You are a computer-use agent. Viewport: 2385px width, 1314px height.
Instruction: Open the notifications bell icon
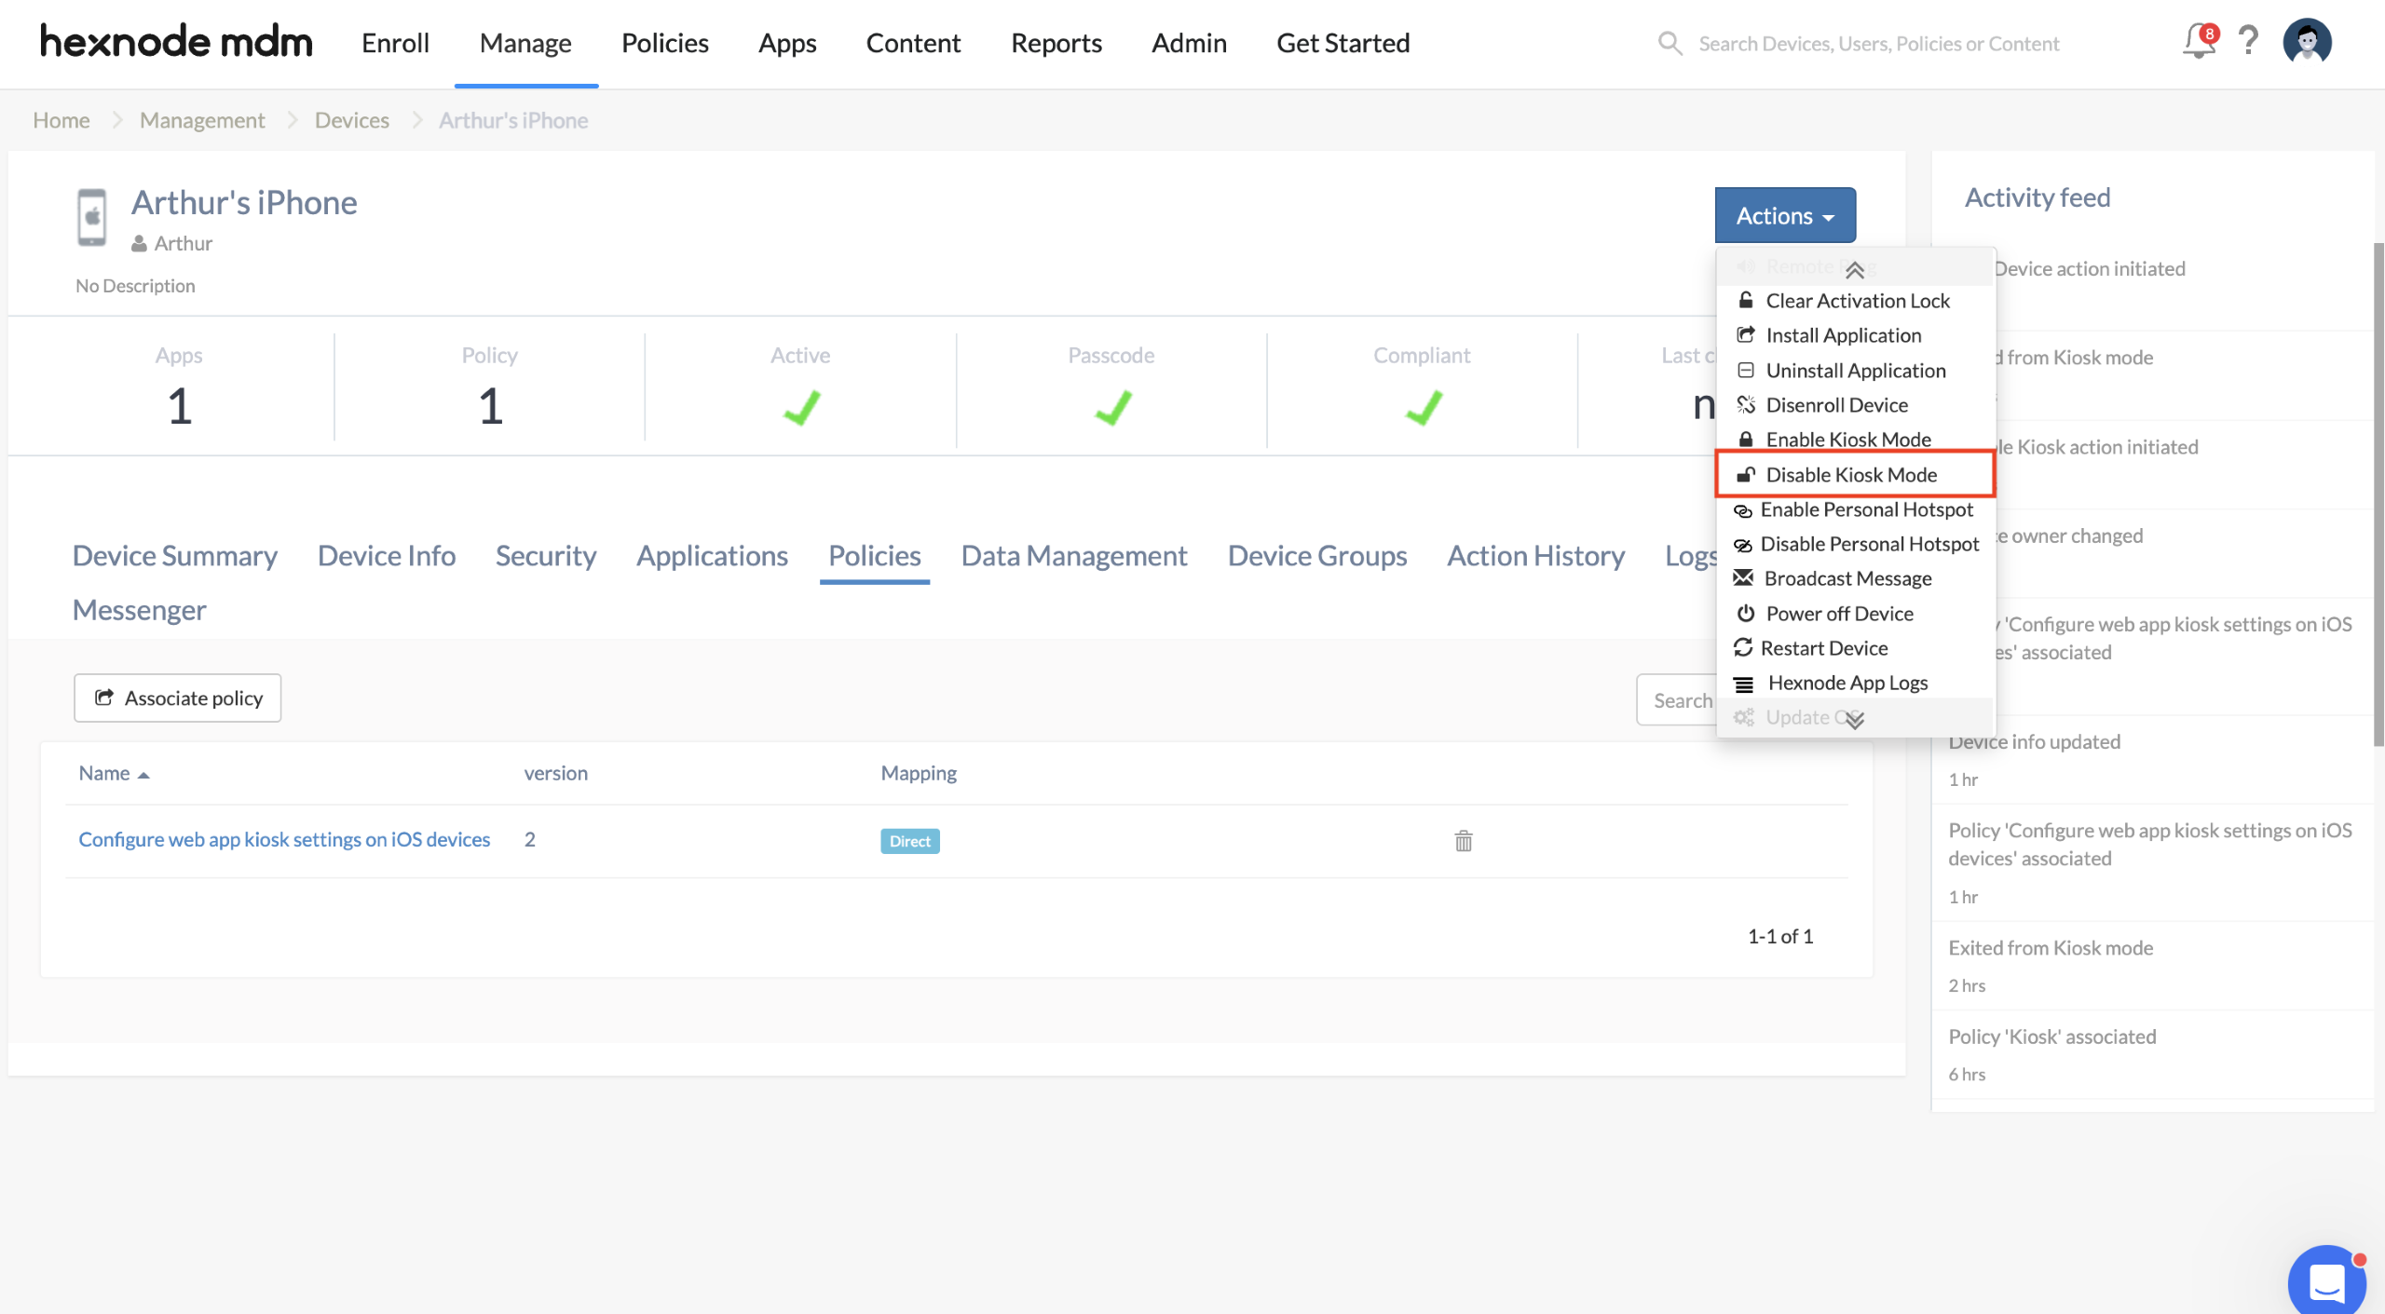2201,42
